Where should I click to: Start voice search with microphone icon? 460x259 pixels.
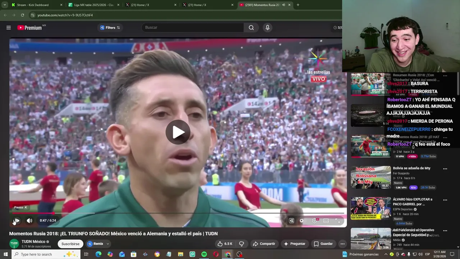click(x=267, y=28)
